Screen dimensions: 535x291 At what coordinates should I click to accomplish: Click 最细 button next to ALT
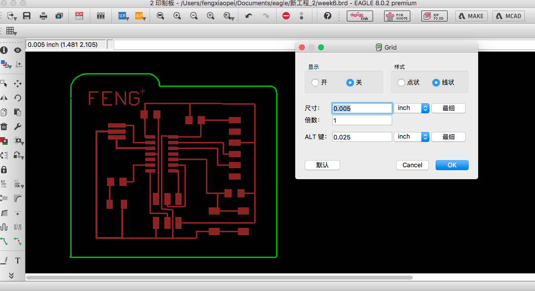449,137
